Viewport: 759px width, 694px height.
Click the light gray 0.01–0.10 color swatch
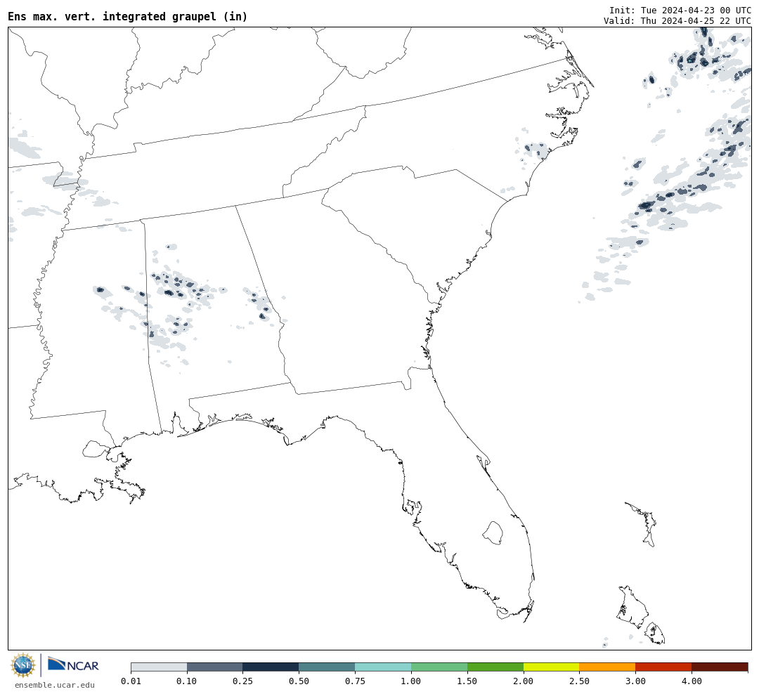(x=159, y=667)
